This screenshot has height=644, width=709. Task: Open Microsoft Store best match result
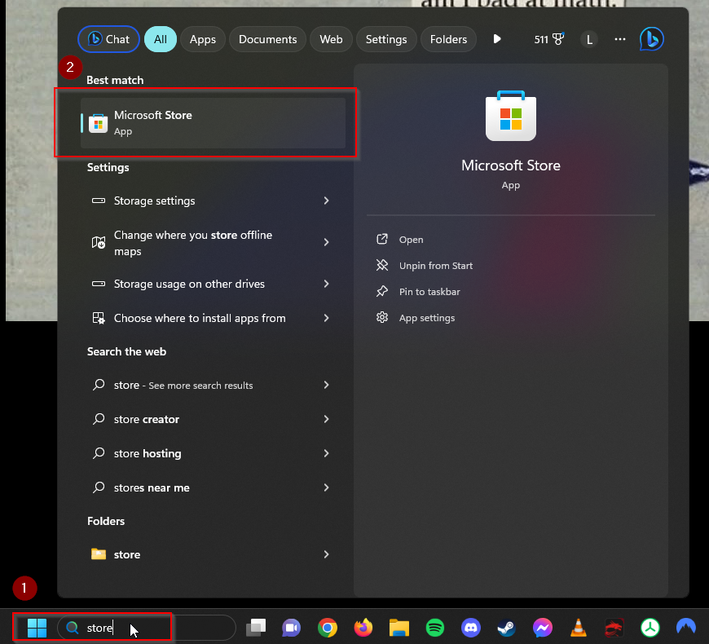(213, 123)
